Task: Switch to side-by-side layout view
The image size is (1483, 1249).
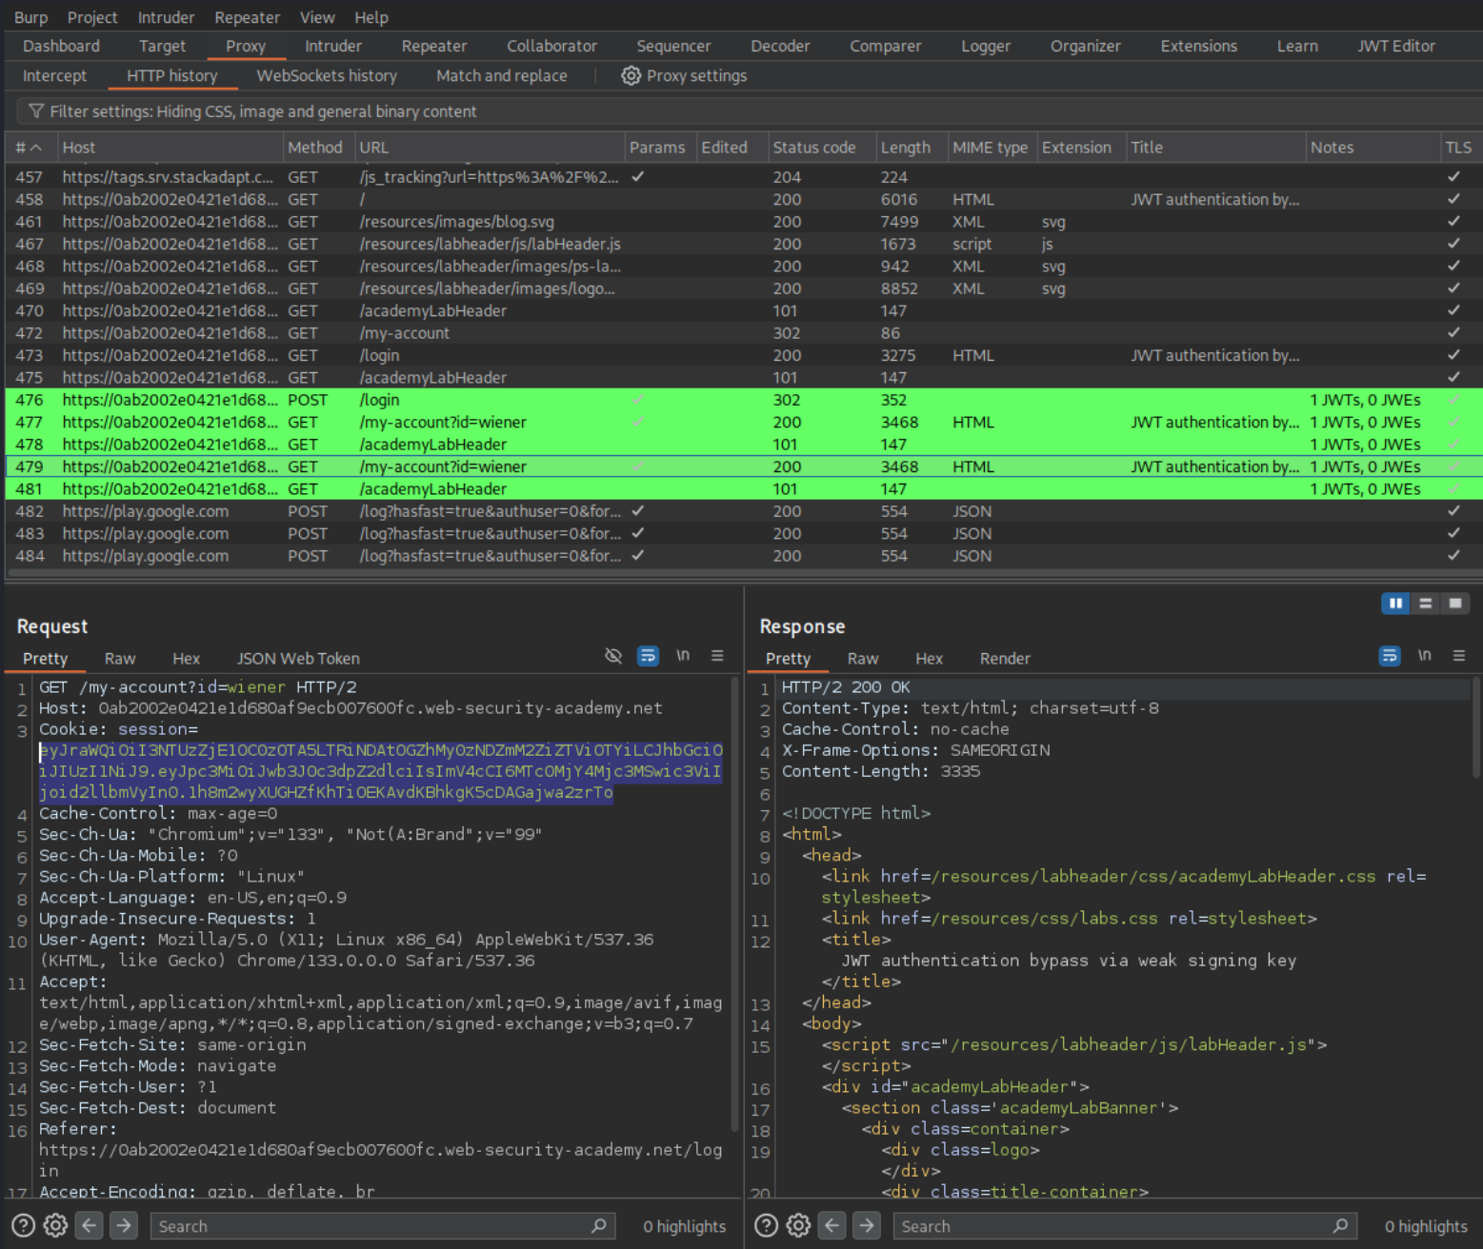Action: pos(1395,604)
